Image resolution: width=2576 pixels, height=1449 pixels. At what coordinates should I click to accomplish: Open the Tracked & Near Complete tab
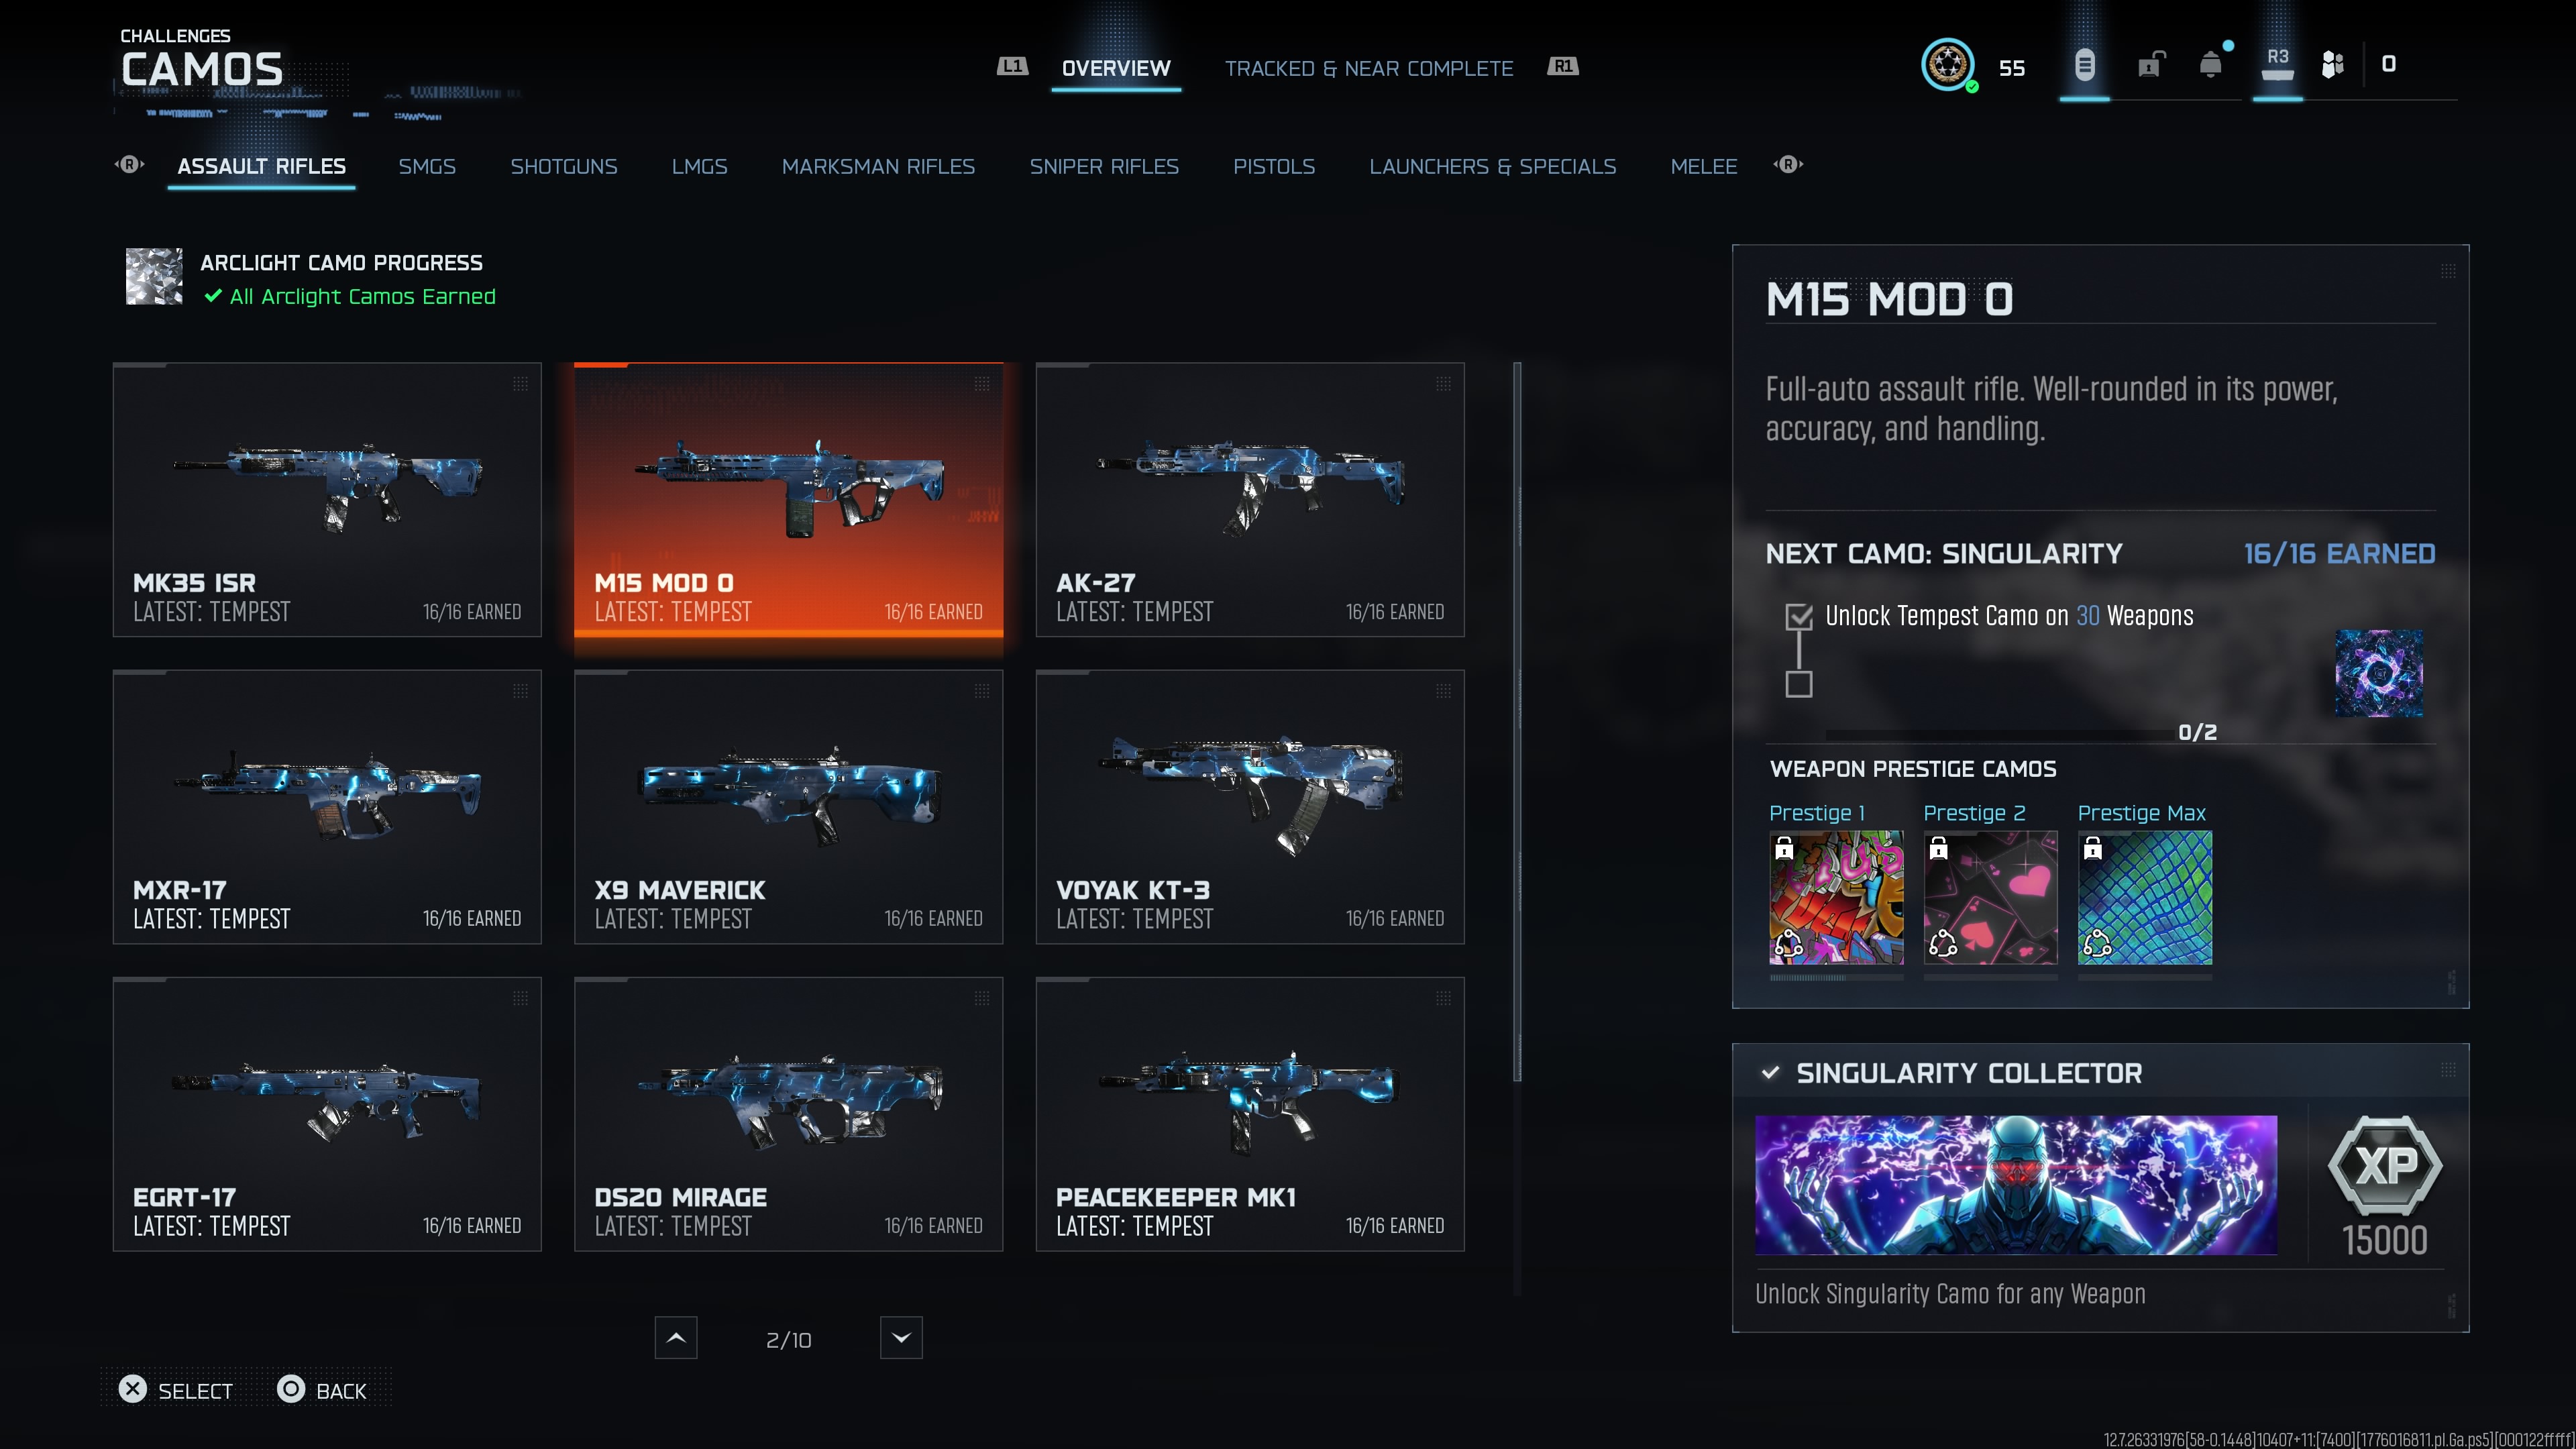click(x=1369, y=68)
